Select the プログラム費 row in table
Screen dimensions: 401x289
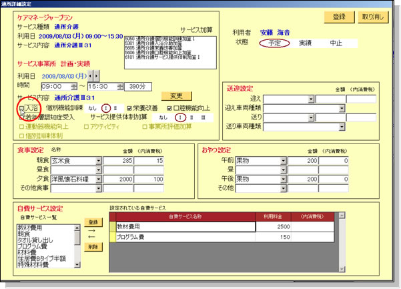[222, 237]
